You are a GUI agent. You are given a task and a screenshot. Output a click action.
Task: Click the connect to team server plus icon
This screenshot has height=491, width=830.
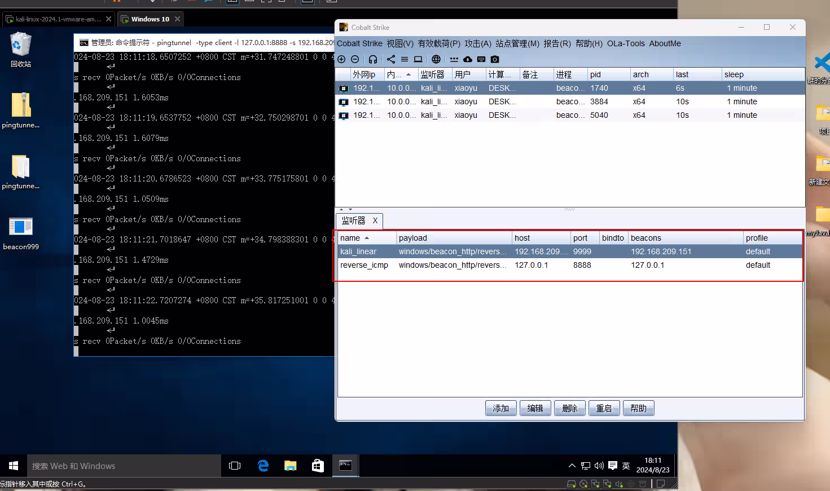341,59
